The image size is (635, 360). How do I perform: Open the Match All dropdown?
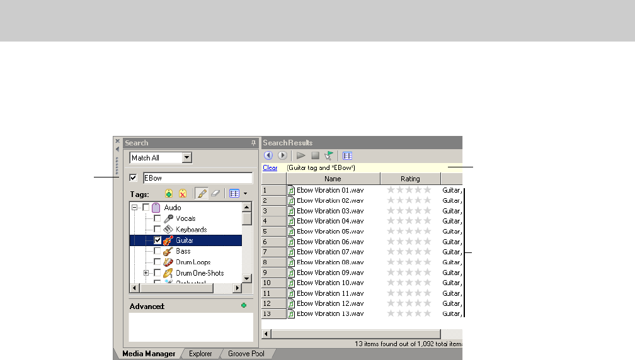(x=186, y=157)
